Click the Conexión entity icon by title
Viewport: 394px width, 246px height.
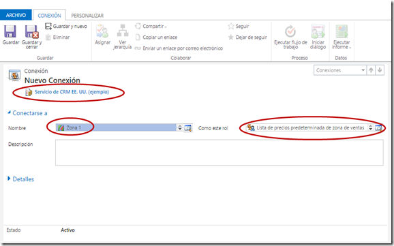tap(14, 75)
